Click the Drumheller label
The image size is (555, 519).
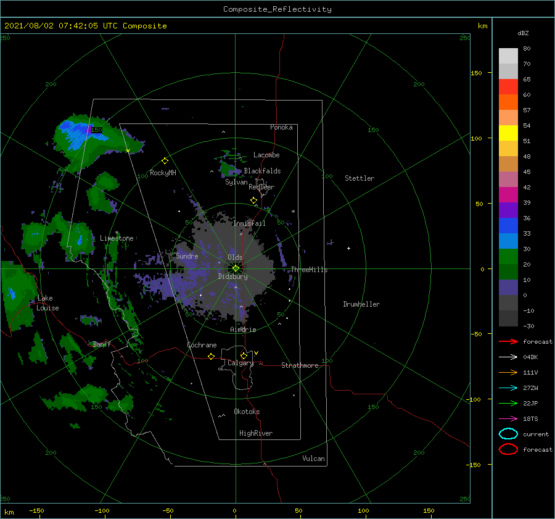[361, 304]
